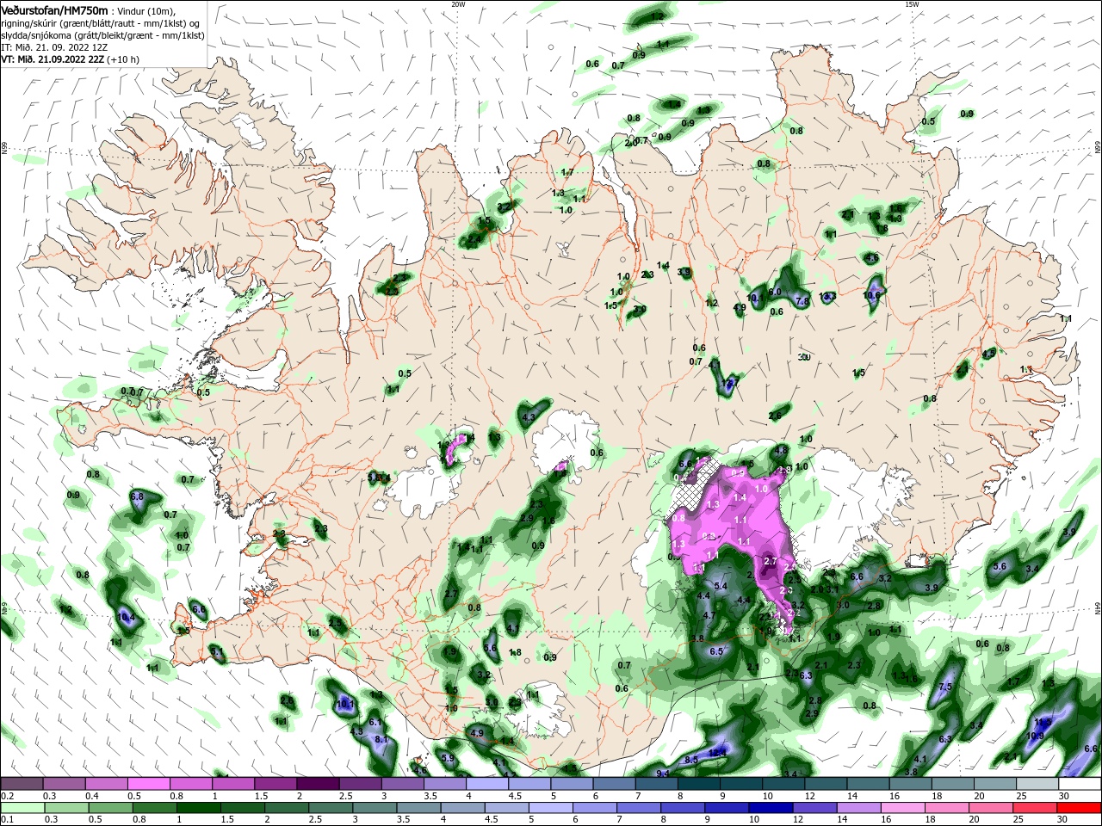The height and width of the screenshot is (826, 1102).
Task: Click the 9.4 precipitation value on the map
Action: pyautogui.click(x=663, y=774)
